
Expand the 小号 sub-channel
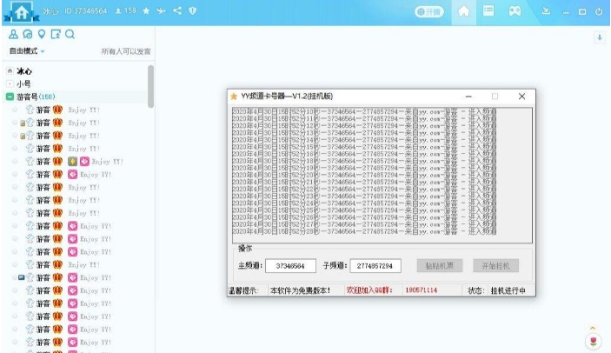[x=10, y=83]
